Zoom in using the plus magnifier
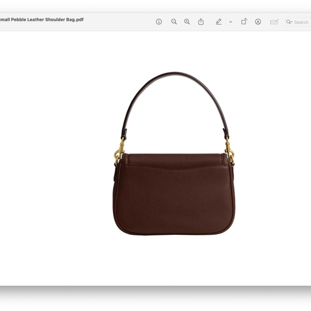This screenshot has height=311, width=311. tap(187, 22)
